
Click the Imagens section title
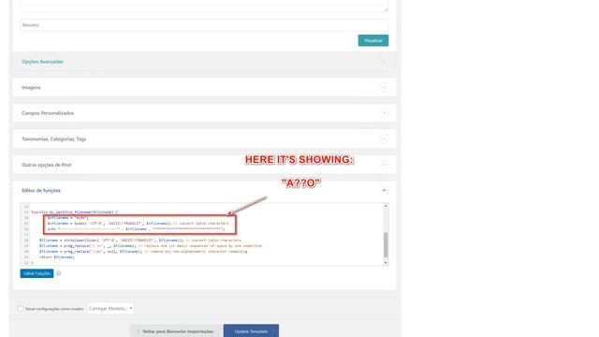click(x=31, y=87)
